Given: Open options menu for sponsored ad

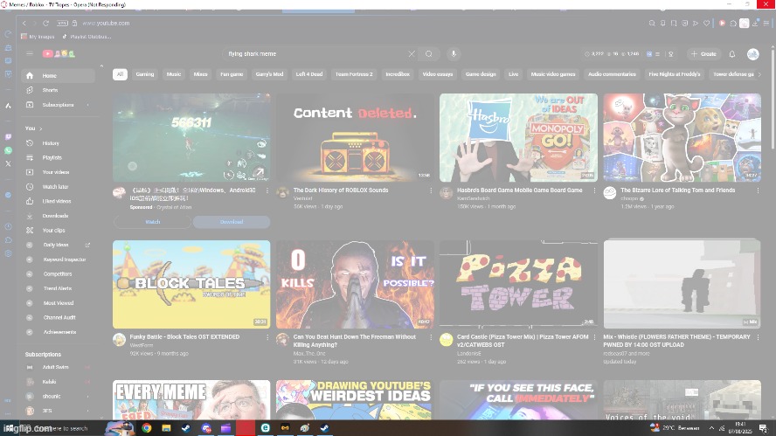Looking at the screenshot, I should coord(267,190).
